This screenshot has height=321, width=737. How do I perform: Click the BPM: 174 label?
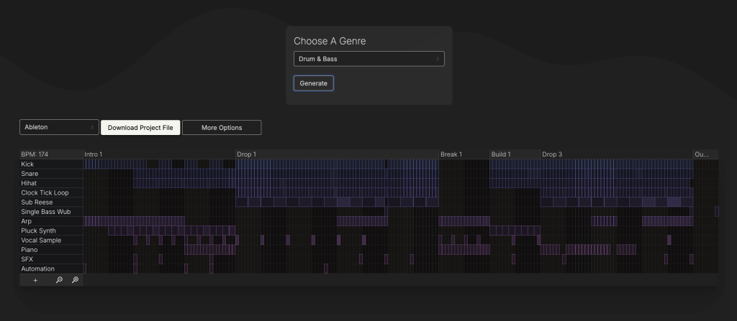35,154
